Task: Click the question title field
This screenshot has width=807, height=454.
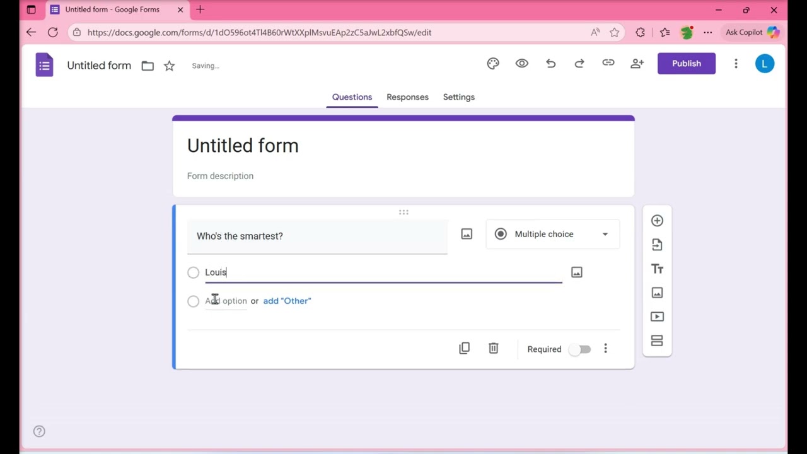Action: pos(317,236)
